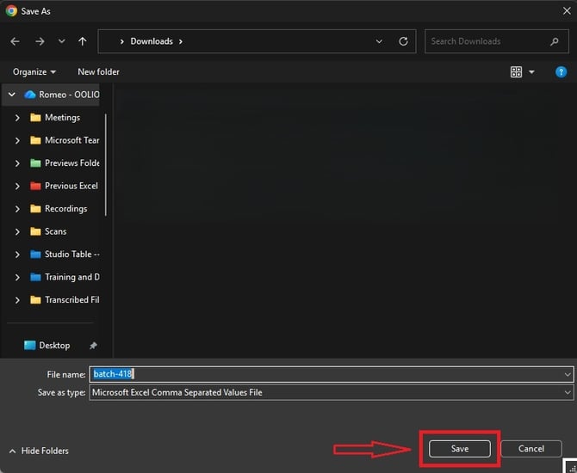
Task: Select the Desktop quick access icon
Action: [30, 346]
